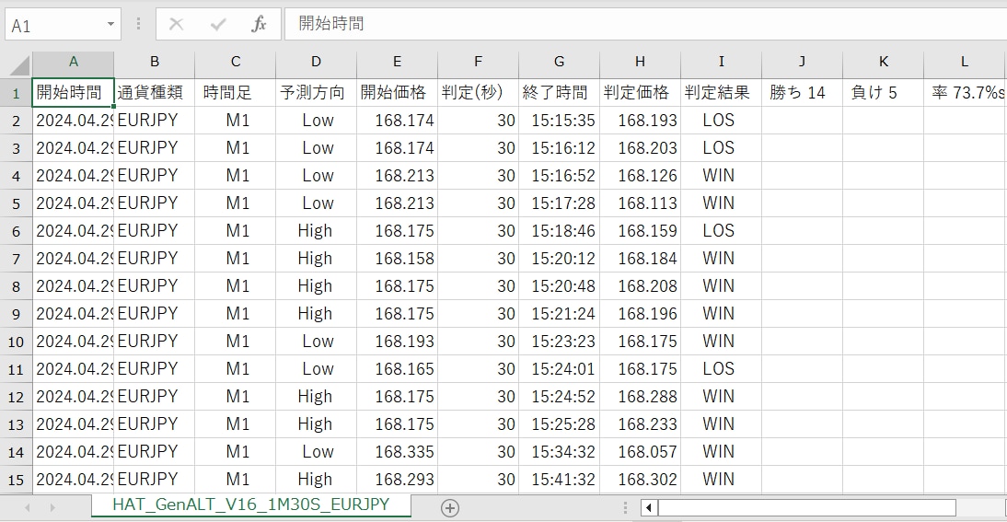Click cell 率 73.7%
1007x522 pixels.
(965, 92)
